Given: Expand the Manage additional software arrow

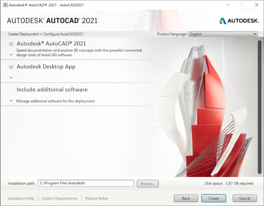Looking at the screenshot, I should click(x=11, y=101).
